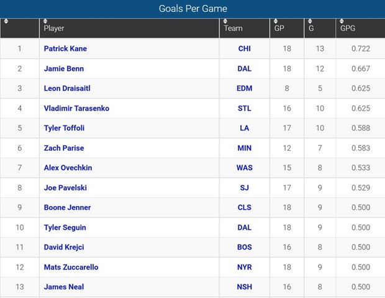This screenshot has width=385, height=298.
Task: Click the Tyler Toffoli link
Action: [x=64, y=128]
